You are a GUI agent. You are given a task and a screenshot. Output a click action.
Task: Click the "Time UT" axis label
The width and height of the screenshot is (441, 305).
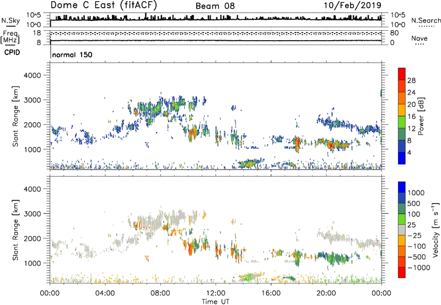pos(216,302)
